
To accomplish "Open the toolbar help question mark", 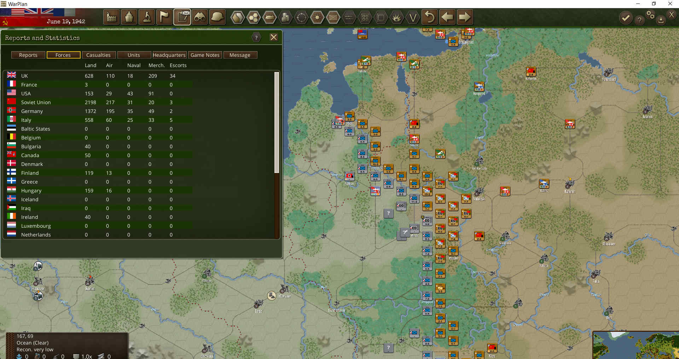I will (639, 20).
